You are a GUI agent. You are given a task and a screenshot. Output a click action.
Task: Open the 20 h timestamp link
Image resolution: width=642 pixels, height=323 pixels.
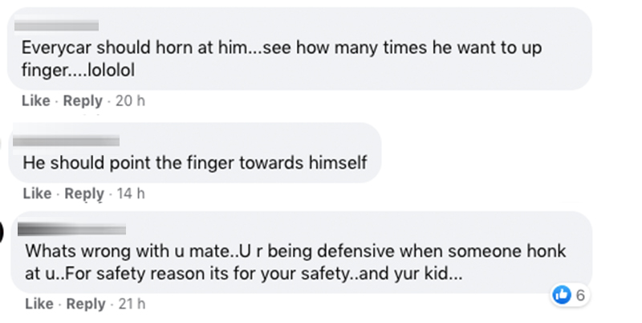[129, 101]
